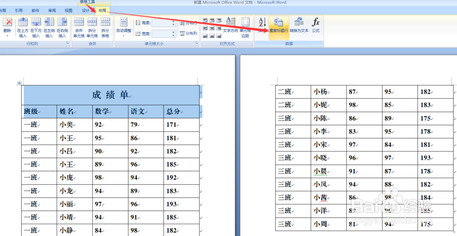
Task: Insert column to the left (在左侧插入)
Action: click(49, 28)
